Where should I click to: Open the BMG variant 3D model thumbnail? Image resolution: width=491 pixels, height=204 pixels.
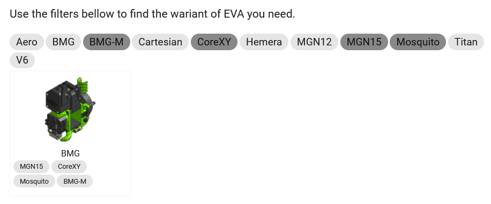pos(70,109)
